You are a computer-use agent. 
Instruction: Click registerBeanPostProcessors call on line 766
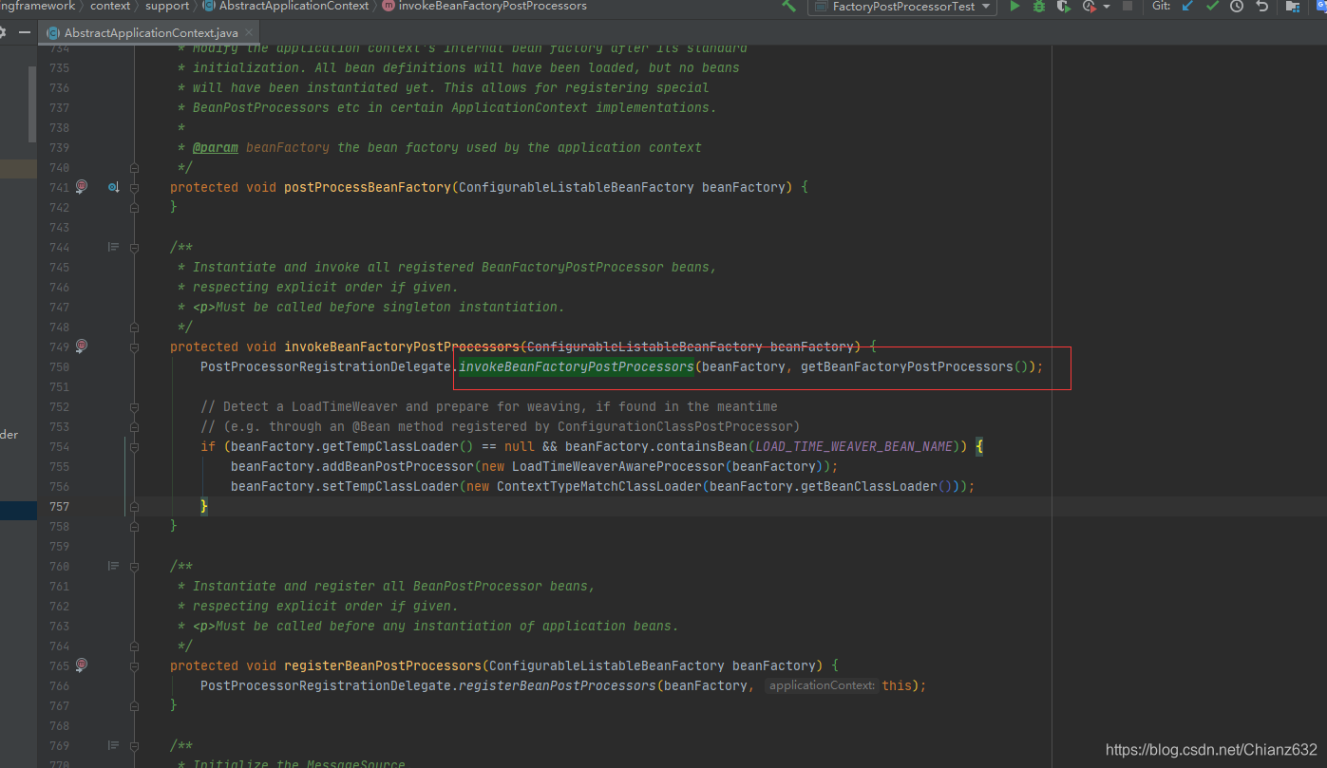558,685
